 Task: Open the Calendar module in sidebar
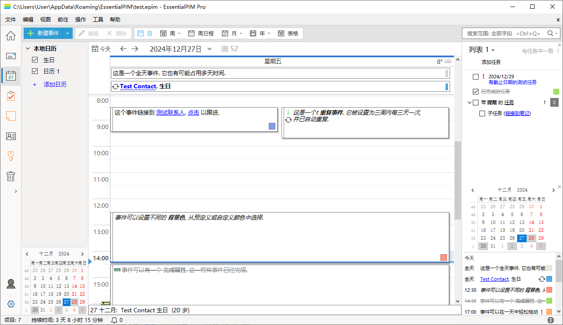coord(11,76)
